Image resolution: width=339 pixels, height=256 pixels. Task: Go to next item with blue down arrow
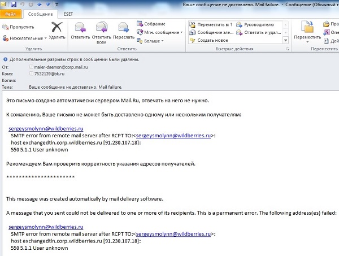click(48, 4)
